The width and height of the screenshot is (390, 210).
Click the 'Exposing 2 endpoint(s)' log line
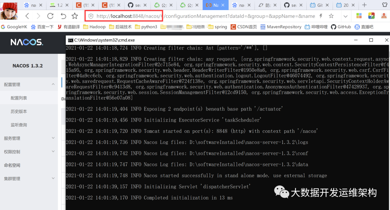pyautogui.click(x=174, y=109)
